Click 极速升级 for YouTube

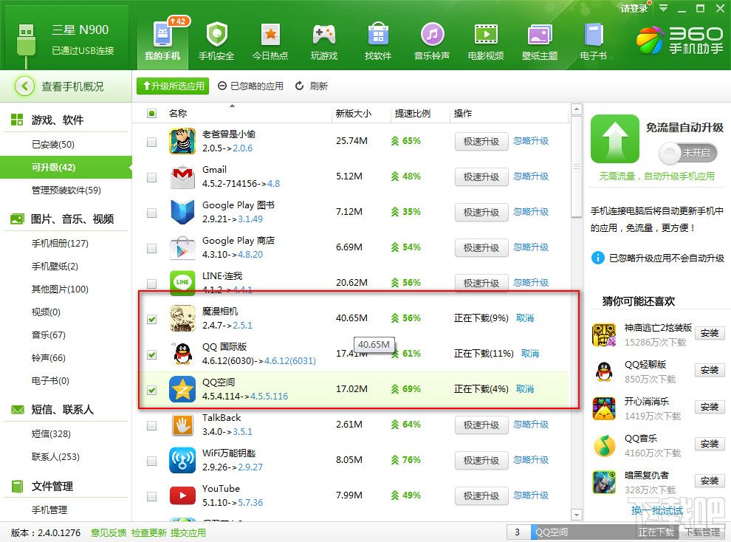[x=481, y=495]
